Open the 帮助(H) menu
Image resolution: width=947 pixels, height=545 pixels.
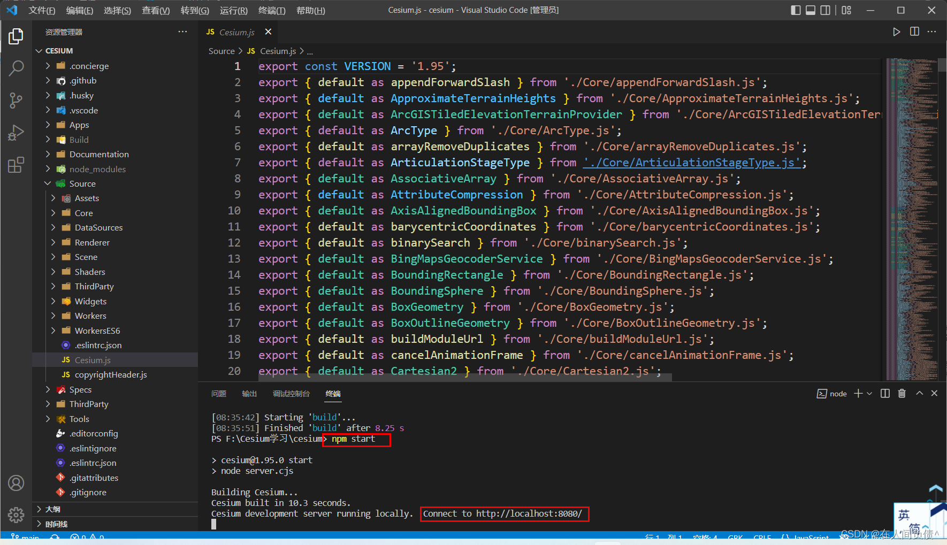click(x=311, y=10)
